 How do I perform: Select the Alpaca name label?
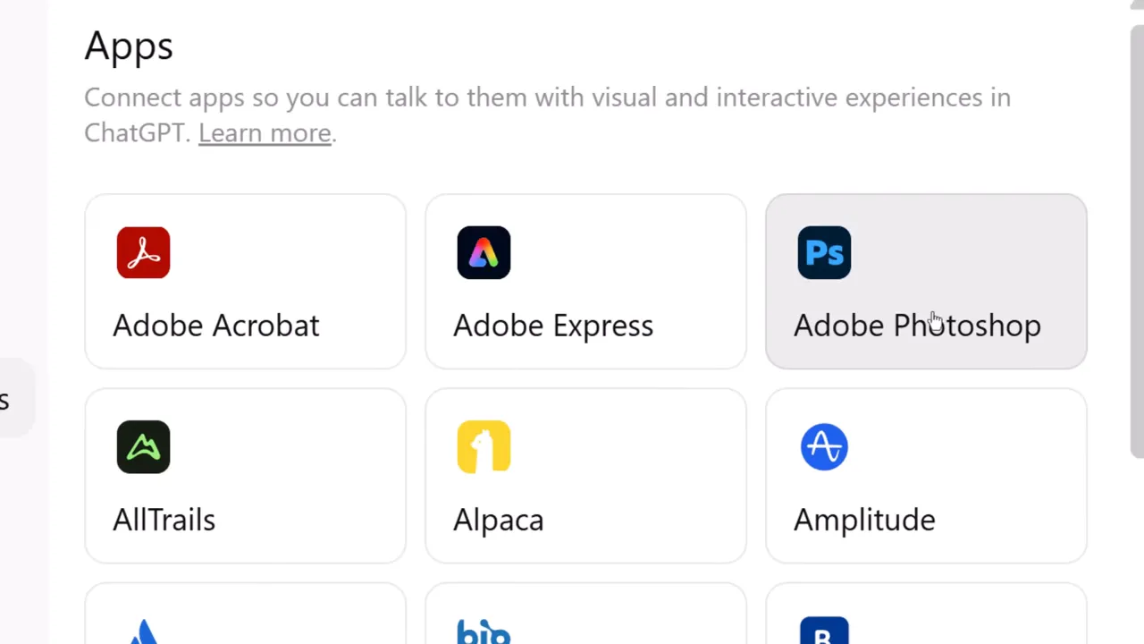pos(499,520)
